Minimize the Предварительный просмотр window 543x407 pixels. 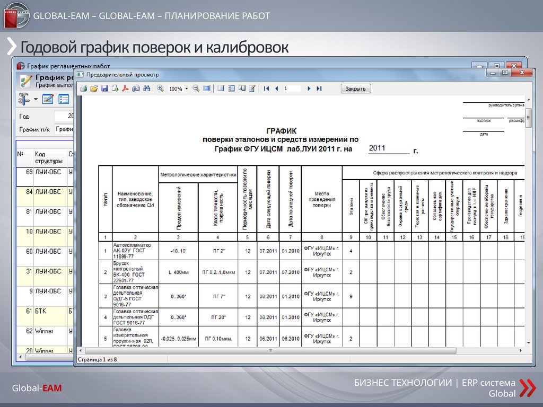pos(493,72)
